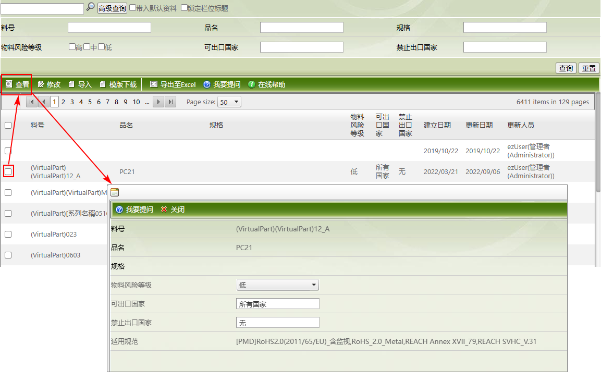Click the pager ellipsis for more pages
The width and height of the screenshot is (601, 382).
147,102
